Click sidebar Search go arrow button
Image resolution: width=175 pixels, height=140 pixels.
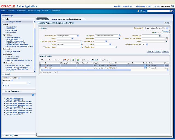29,83
